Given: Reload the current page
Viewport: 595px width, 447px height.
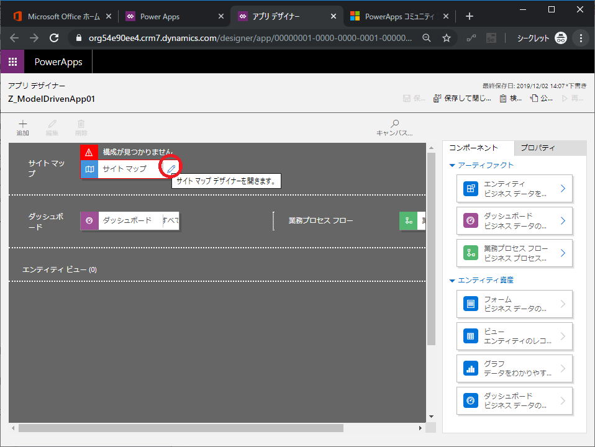Looking at the screenshot, I should (54, 38).
